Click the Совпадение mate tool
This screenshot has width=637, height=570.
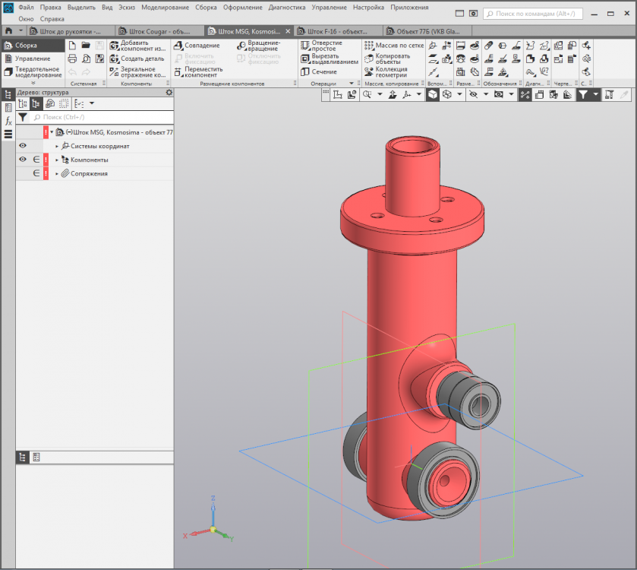pyautogui.click(x=201, y=46)
